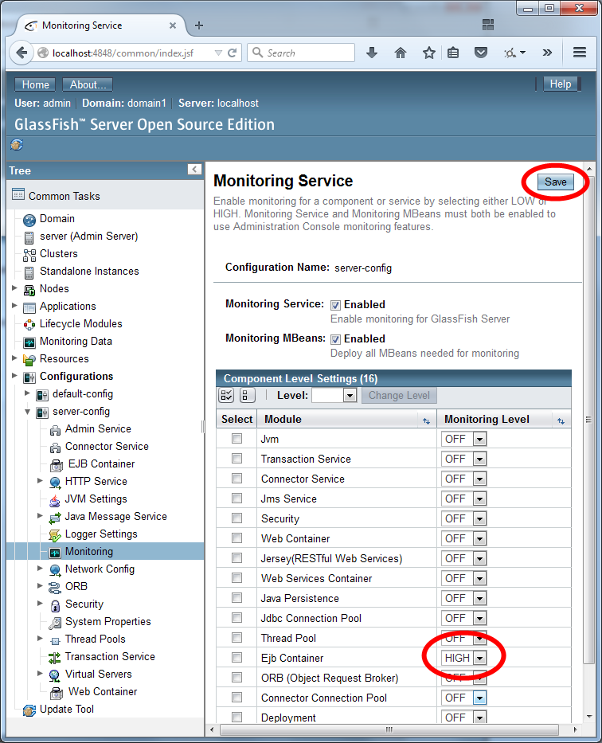Click the Lifecycle Modules icon
This screenshot has height=743, width=602.
click(x=27, y=324)
